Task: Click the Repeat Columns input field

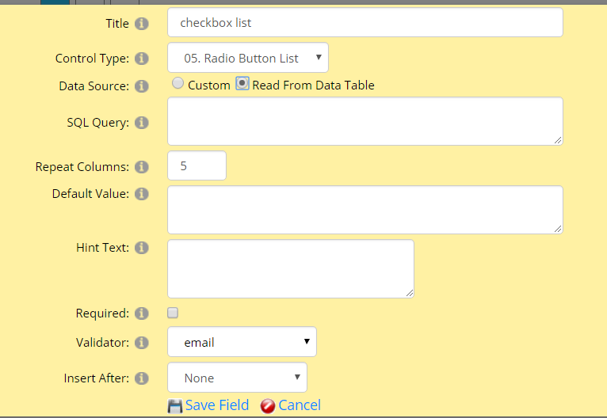Action: click(197, 165)
